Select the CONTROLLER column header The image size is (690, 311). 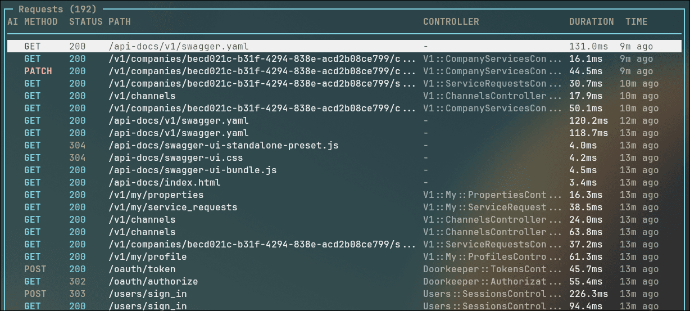coord(451,22)
